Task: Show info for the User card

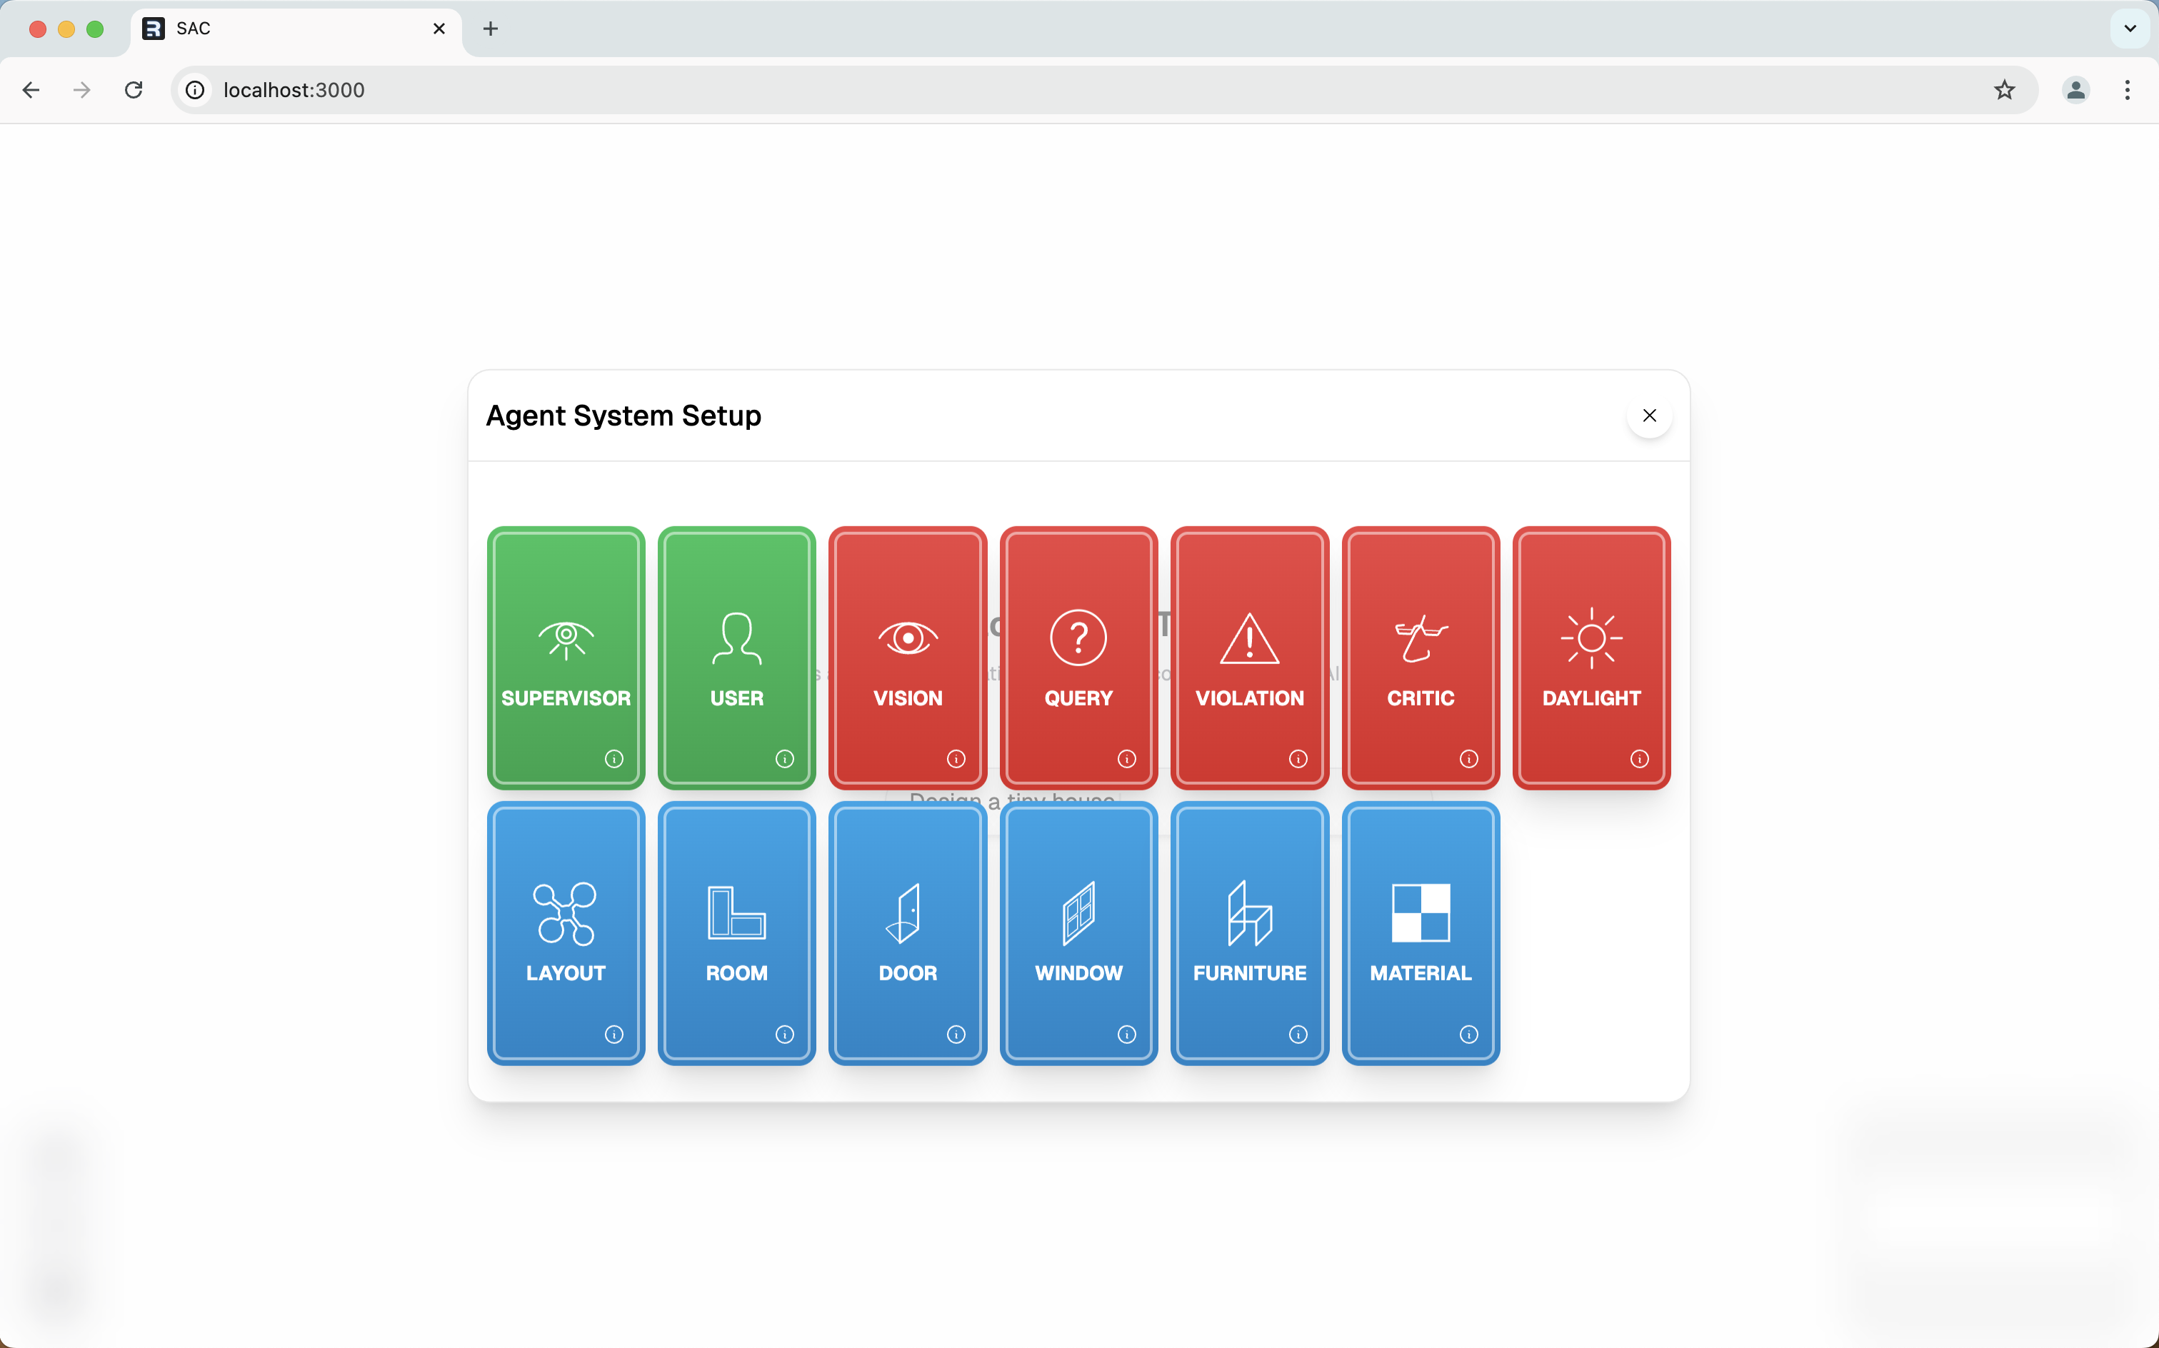Action: (x=784, y=759)
